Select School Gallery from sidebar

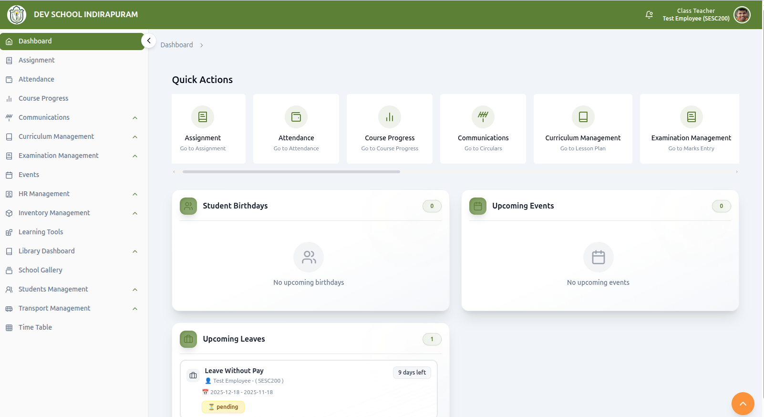41,270
